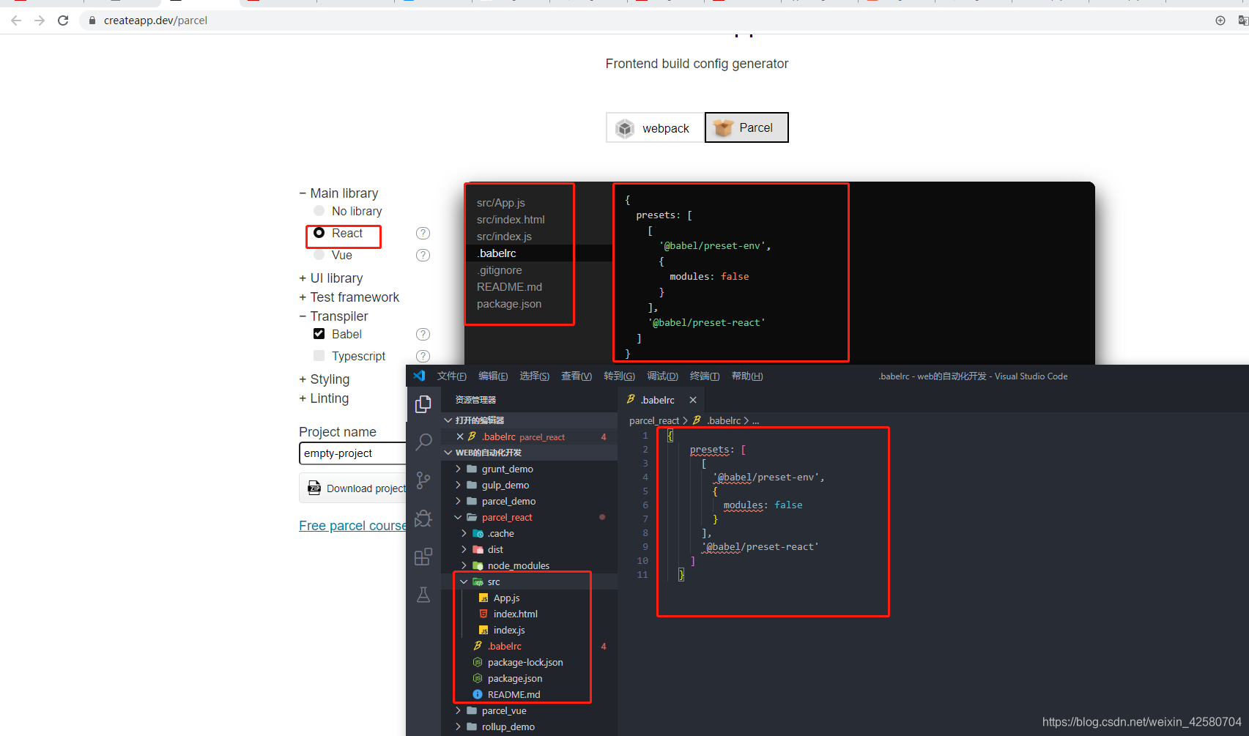The image size is (1249, 736).
Task: Select the No library radio option
Action: tap(319, 211)
